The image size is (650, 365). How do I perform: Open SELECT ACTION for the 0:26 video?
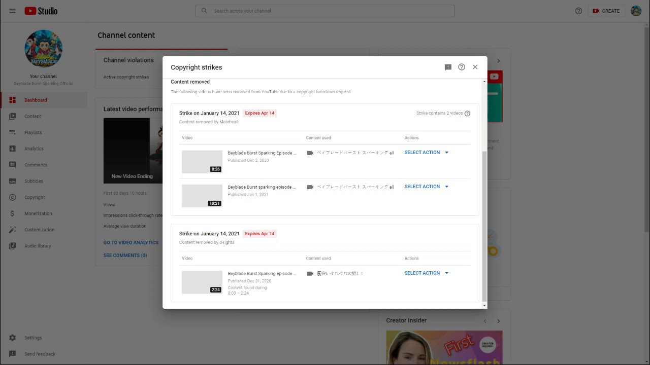coord(427,153)
